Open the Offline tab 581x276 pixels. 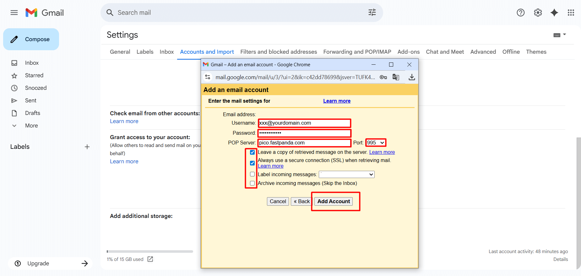pyautogui.click(x=511, y=52)
